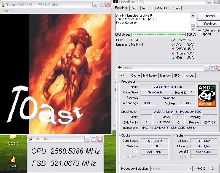Screen dimensions: 220x173
Task: Select SpeedFan Readings tab
Action: point(121,8)
